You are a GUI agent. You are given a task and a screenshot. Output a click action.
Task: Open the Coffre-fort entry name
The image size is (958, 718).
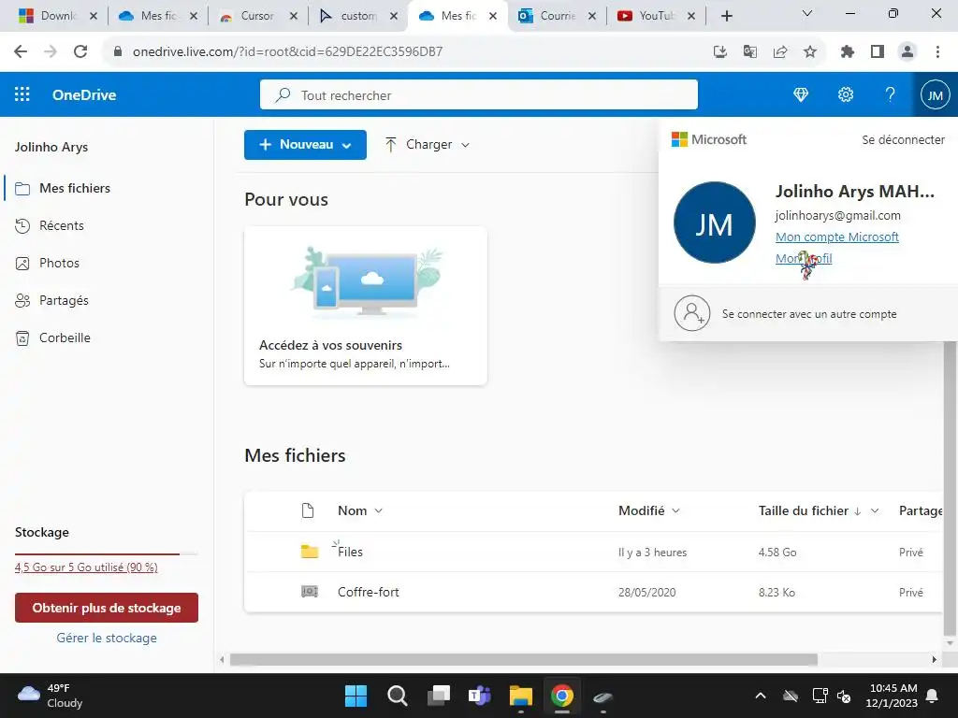coord(369,592)
